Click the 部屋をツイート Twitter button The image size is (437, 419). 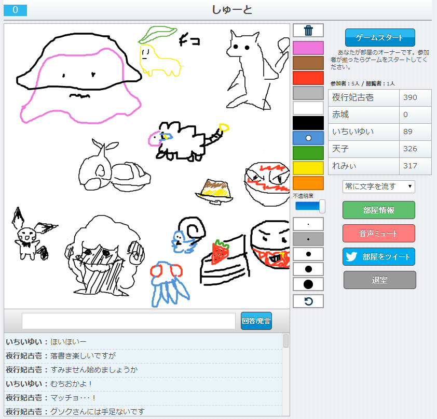[x=378, y=256]
